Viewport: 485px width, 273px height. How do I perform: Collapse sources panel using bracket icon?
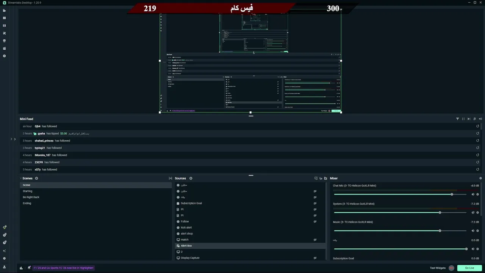(x=171, y=178)
